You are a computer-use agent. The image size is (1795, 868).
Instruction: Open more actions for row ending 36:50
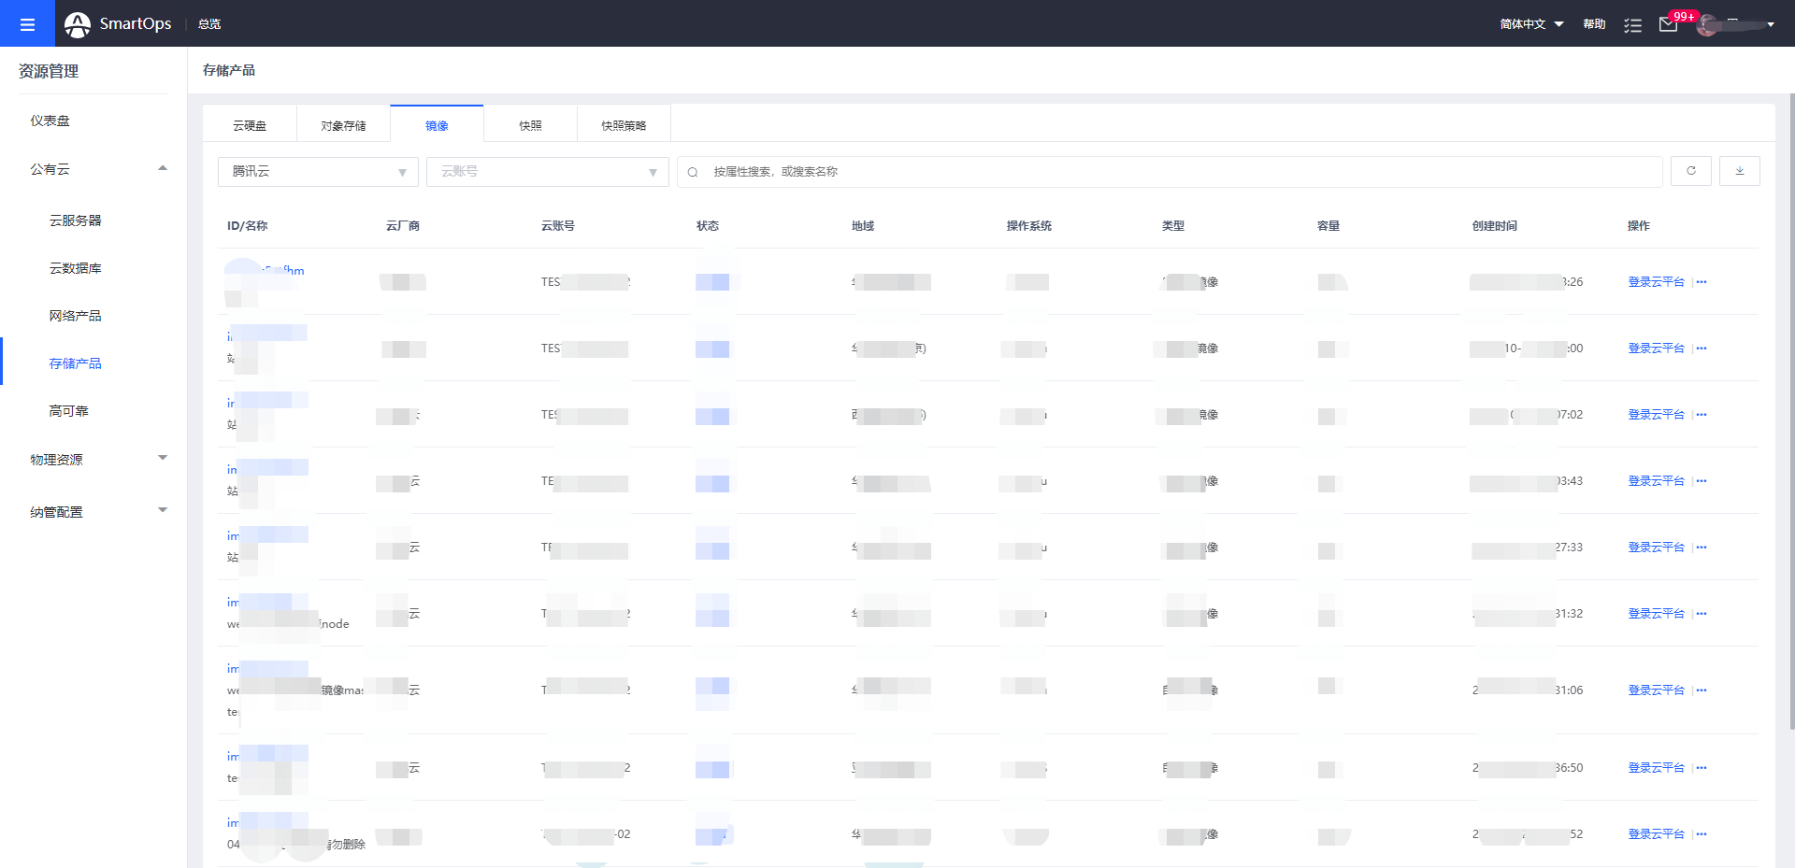(x=1702, y=768)
